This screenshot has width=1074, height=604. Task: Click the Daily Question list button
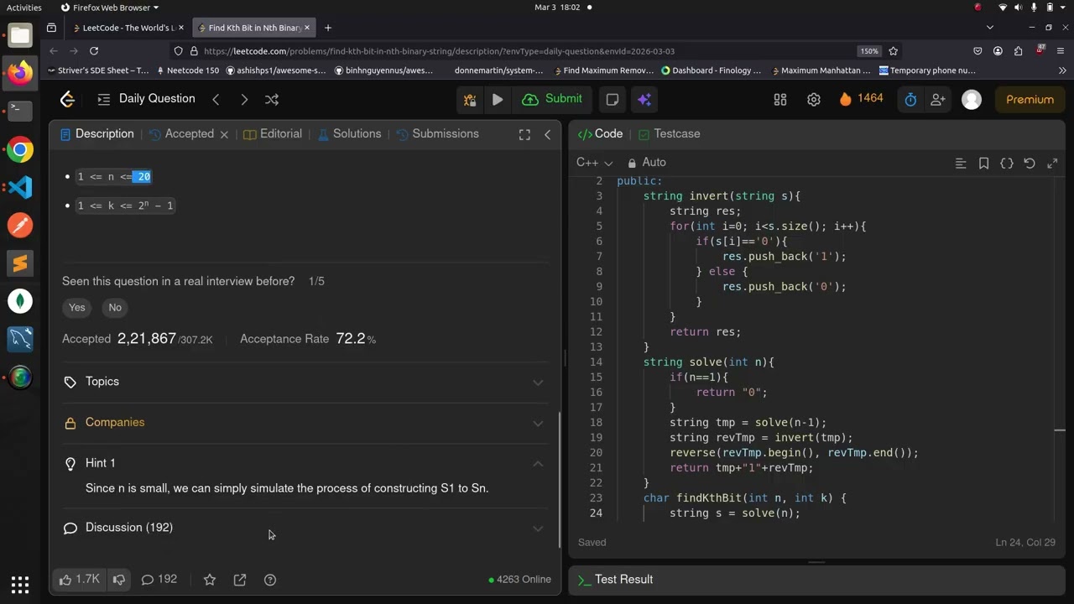click(x=146, y=99)
